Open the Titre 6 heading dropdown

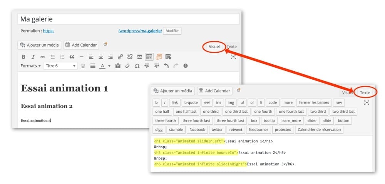(x=61, y=66)
